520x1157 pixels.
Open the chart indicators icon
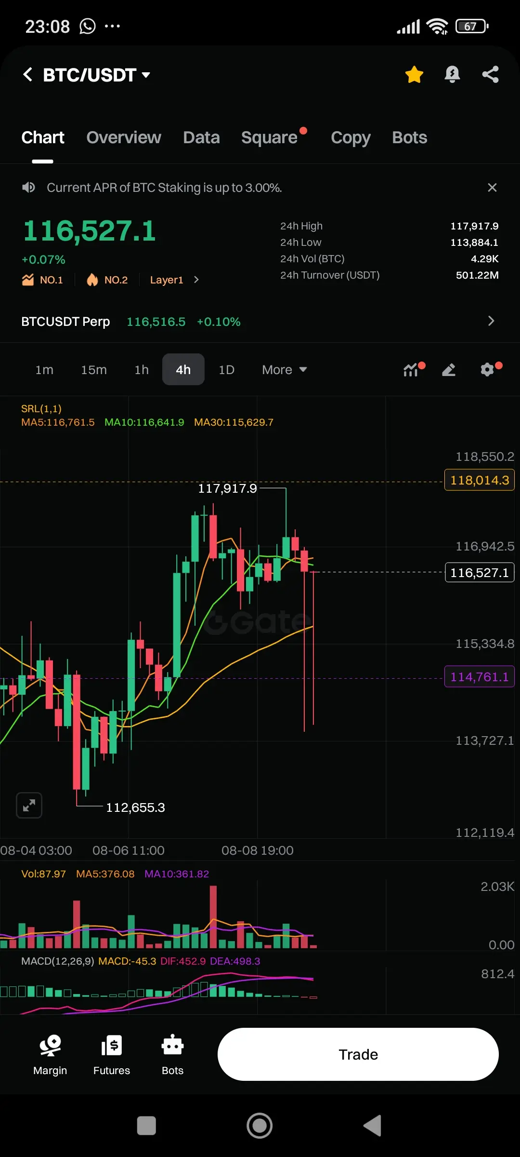(x=412, y=369)
